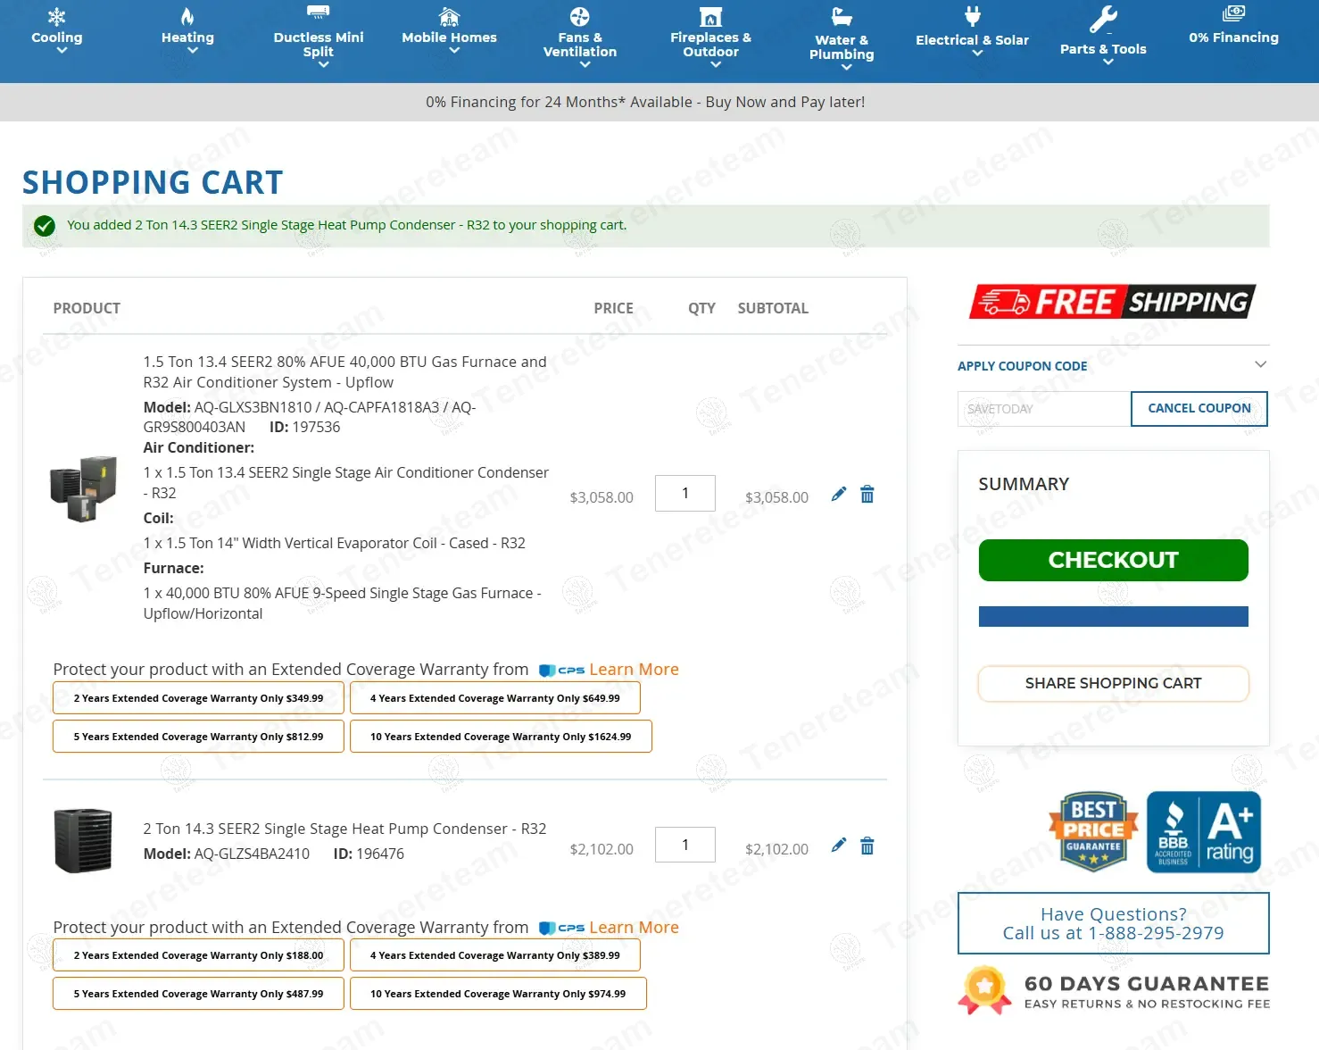Click the BBB A+ rating badge
The height and width of the screenshot is (1050, 1319).
[x=1203, y=831]
